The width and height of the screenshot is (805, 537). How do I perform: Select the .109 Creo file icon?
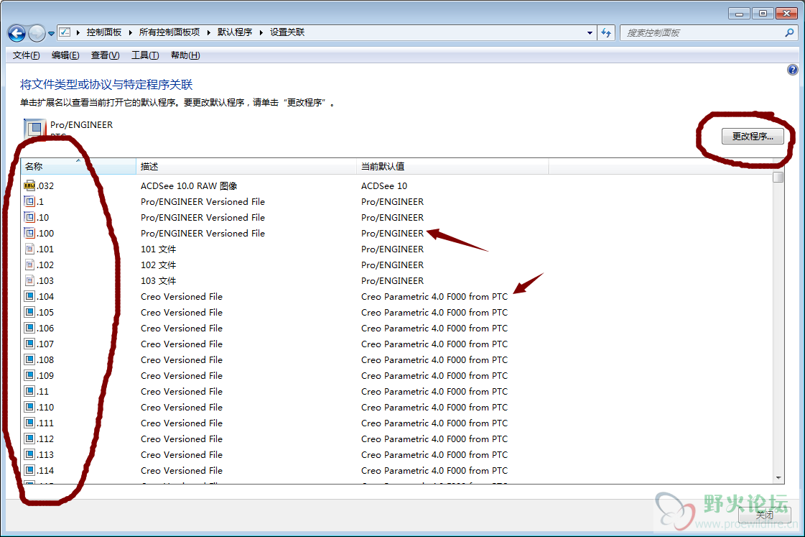29,376
